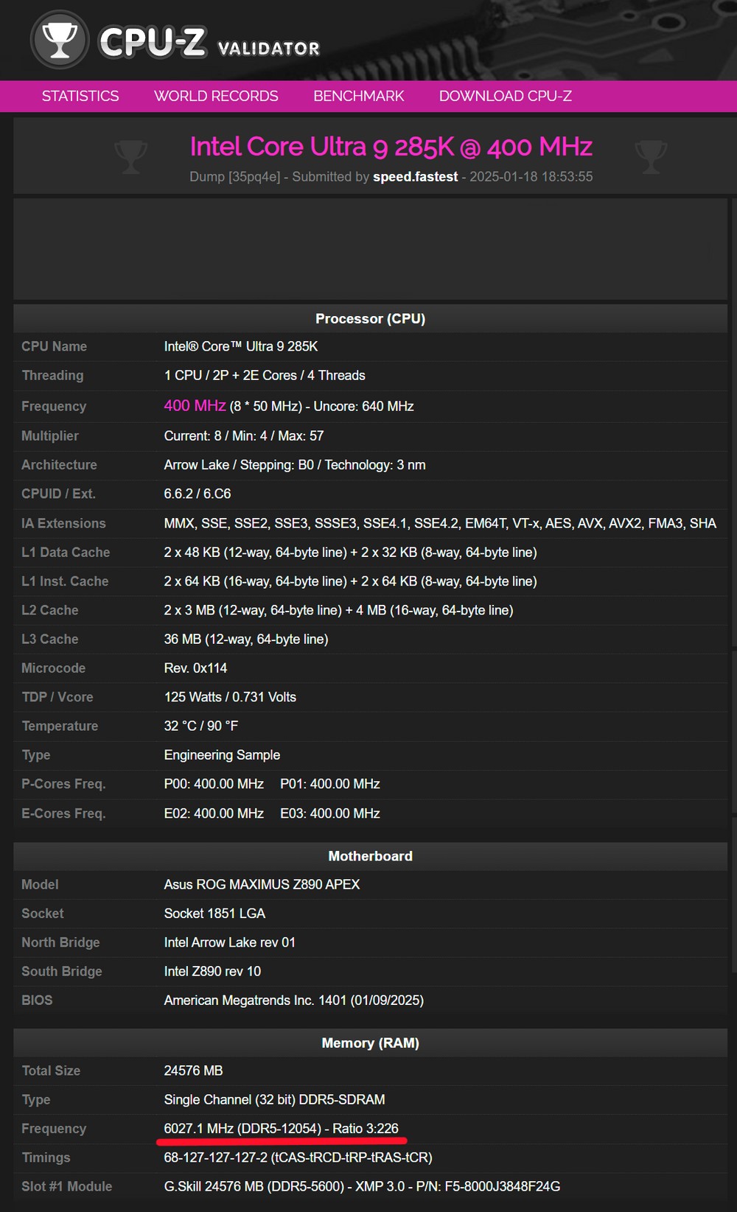Click the G.Skill Slot #1 module entry
The image size is (737, 1212).
tap(362, 1186)
